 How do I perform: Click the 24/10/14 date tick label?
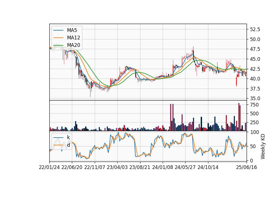point(208,168)
